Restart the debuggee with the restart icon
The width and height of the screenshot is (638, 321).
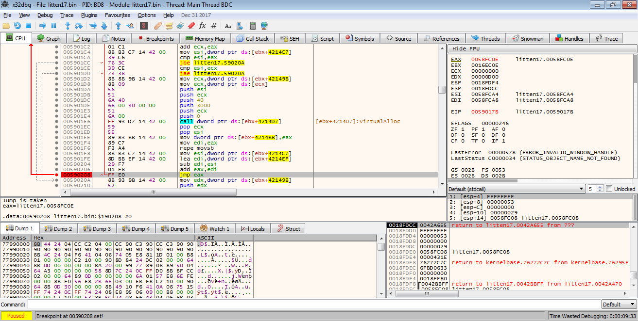[17, 25]
